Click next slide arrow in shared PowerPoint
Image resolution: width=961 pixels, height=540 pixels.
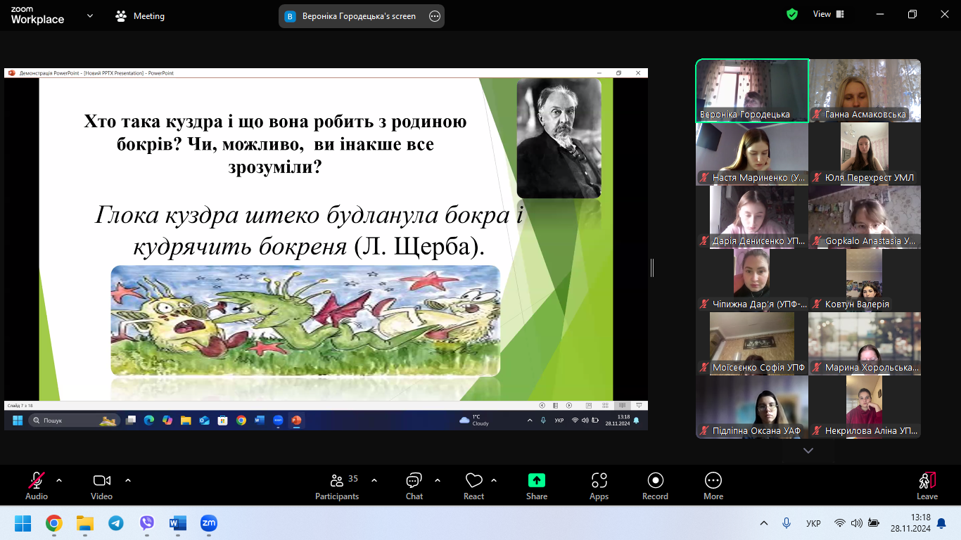[x=568, y=406]
